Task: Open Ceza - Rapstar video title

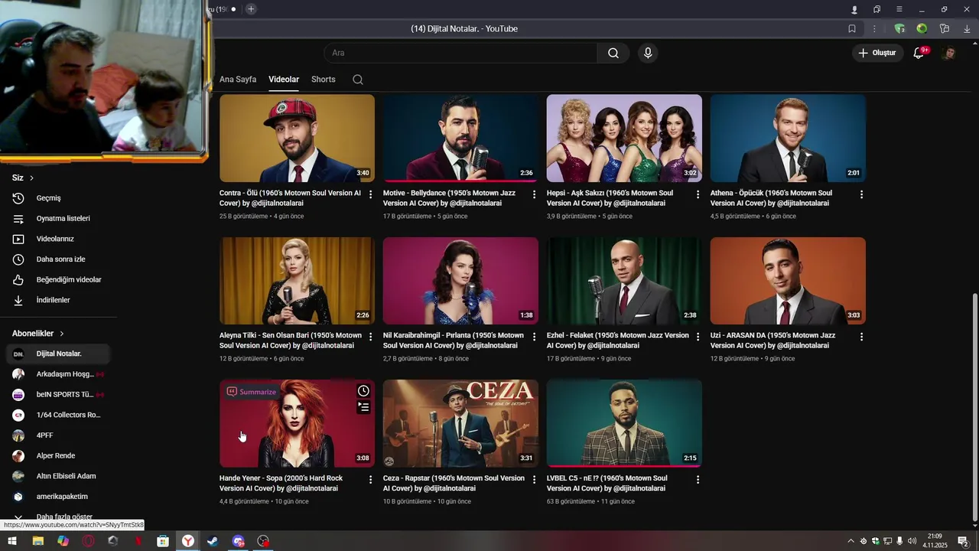Action: 454,483
